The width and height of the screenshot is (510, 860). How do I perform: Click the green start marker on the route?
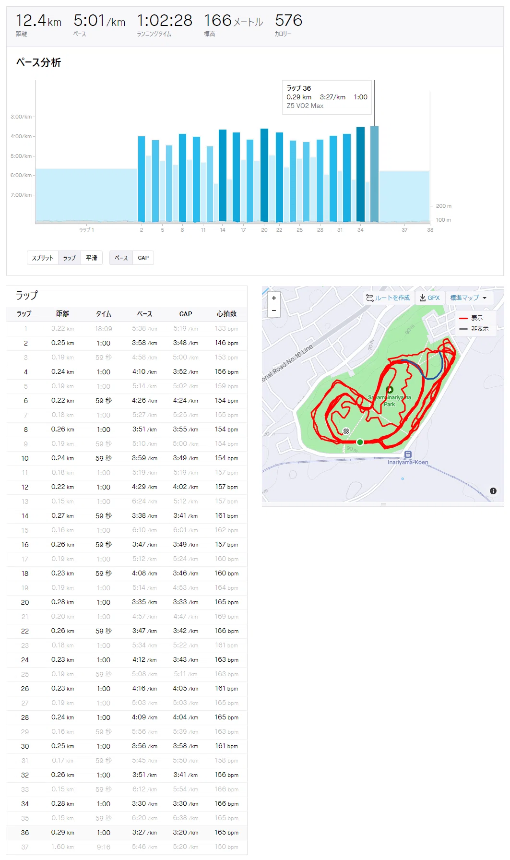pyautogui.click(x=360, y=442)
